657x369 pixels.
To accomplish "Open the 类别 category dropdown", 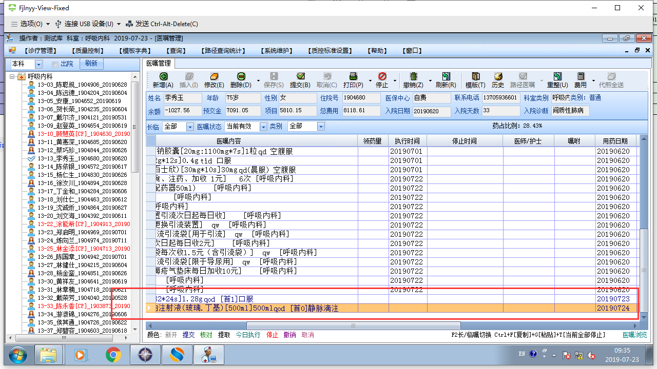I will [321, 127].
